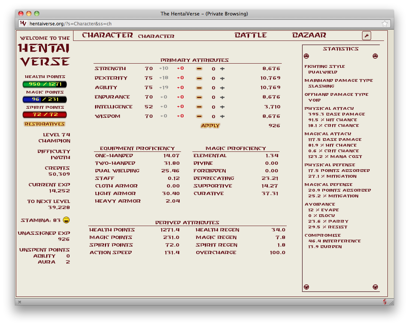Screen dimensions: 409x326
Task: Decrease Intelligence with the minus button
Action: [x=199, y=107]
